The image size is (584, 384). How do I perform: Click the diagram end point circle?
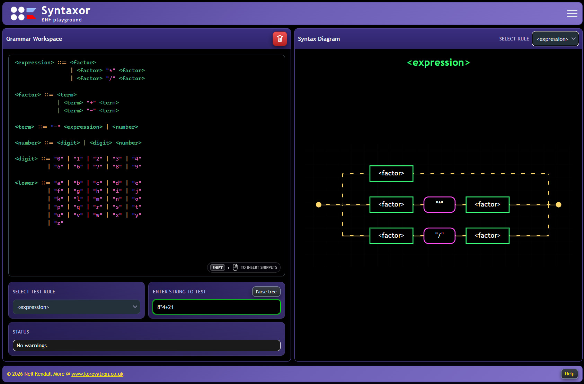pos(558,205)
